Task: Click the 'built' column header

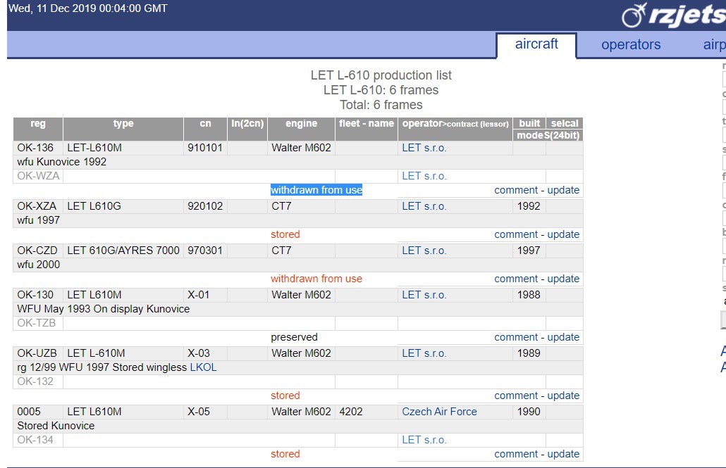Action: [x=529, y=123]
